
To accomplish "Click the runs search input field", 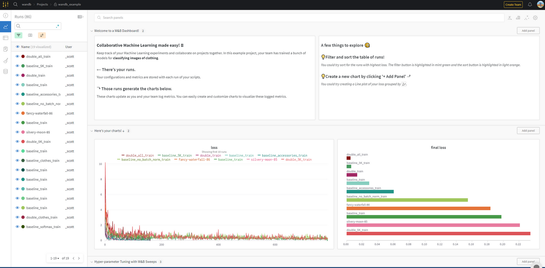I will [x=37, y=26].
